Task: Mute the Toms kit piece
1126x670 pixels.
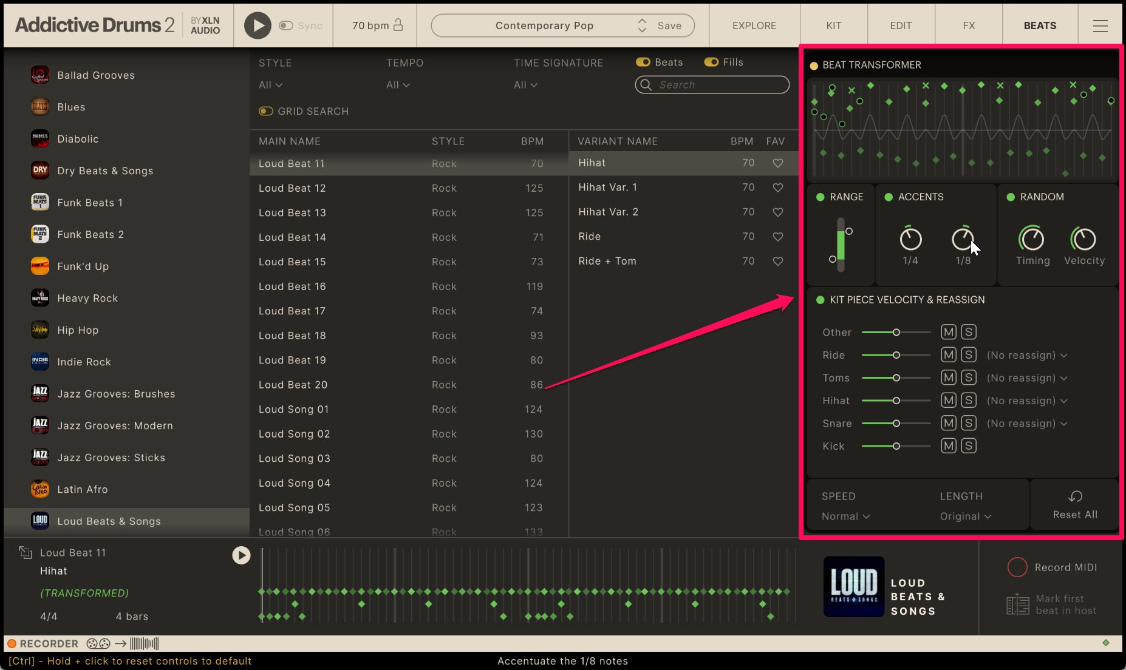Action: pos(949,377)
